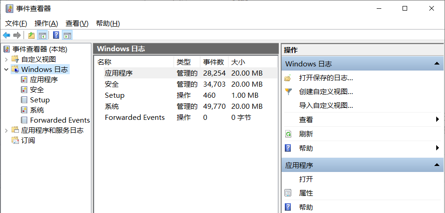Open the 操作(A) menu
Viewport: 445px width, 213px height.
tap(46, 24)
